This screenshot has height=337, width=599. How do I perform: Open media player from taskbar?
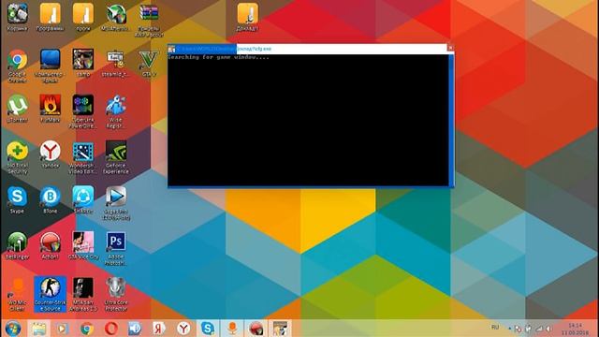pyautogui.click(x=63, y=329)
